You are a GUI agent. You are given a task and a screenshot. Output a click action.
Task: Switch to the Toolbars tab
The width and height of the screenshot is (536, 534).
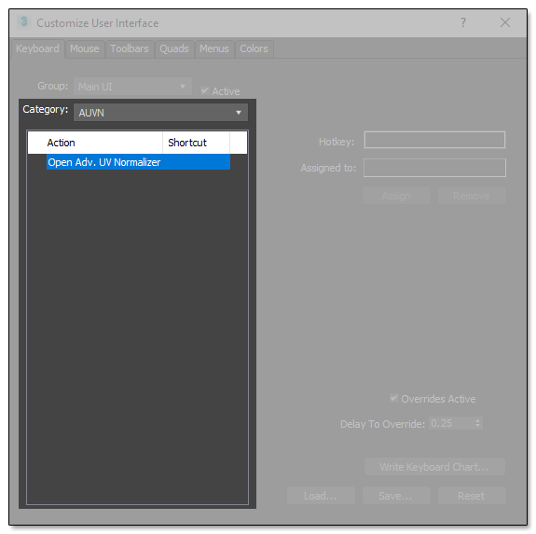[x=130, y=48]
